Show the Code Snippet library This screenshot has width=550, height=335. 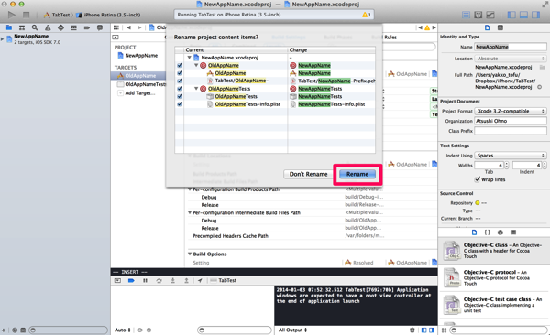[x=488, y=232]
